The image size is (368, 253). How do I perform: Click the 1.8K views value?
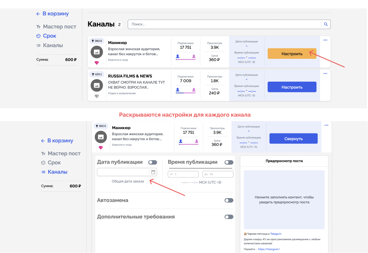(x=215, y=81)
